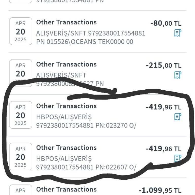View receipt icon for the PN:023270 transaction
The width and height of the screenshot is (195, 195).
[x=178, y=117]
